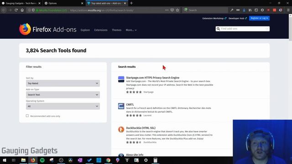Click the wrench developer tools icon
Viewport: 292px width, 164px height.
(x=232, y=10)
